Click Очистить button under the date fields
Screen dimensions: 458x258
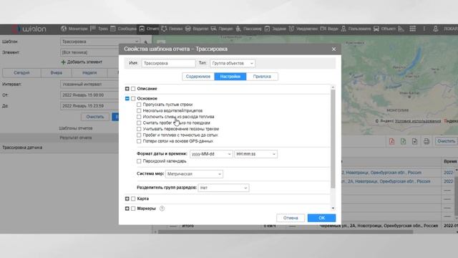[95, 117]
